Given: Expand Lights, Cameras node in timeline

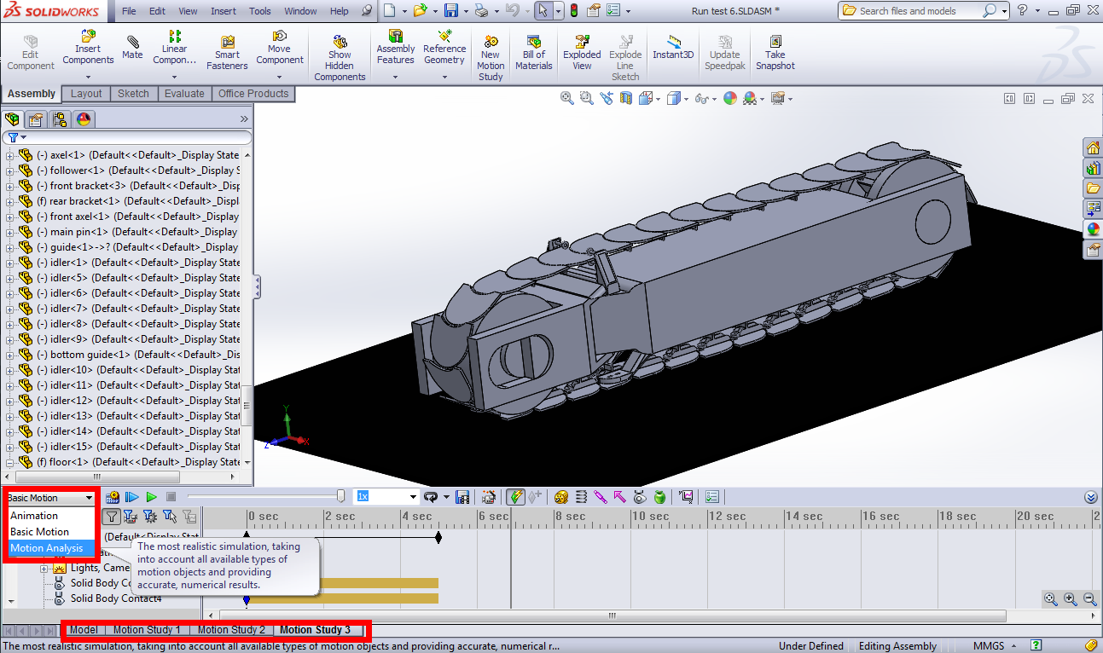Looking at the screenshot, I should click(44, 568).
